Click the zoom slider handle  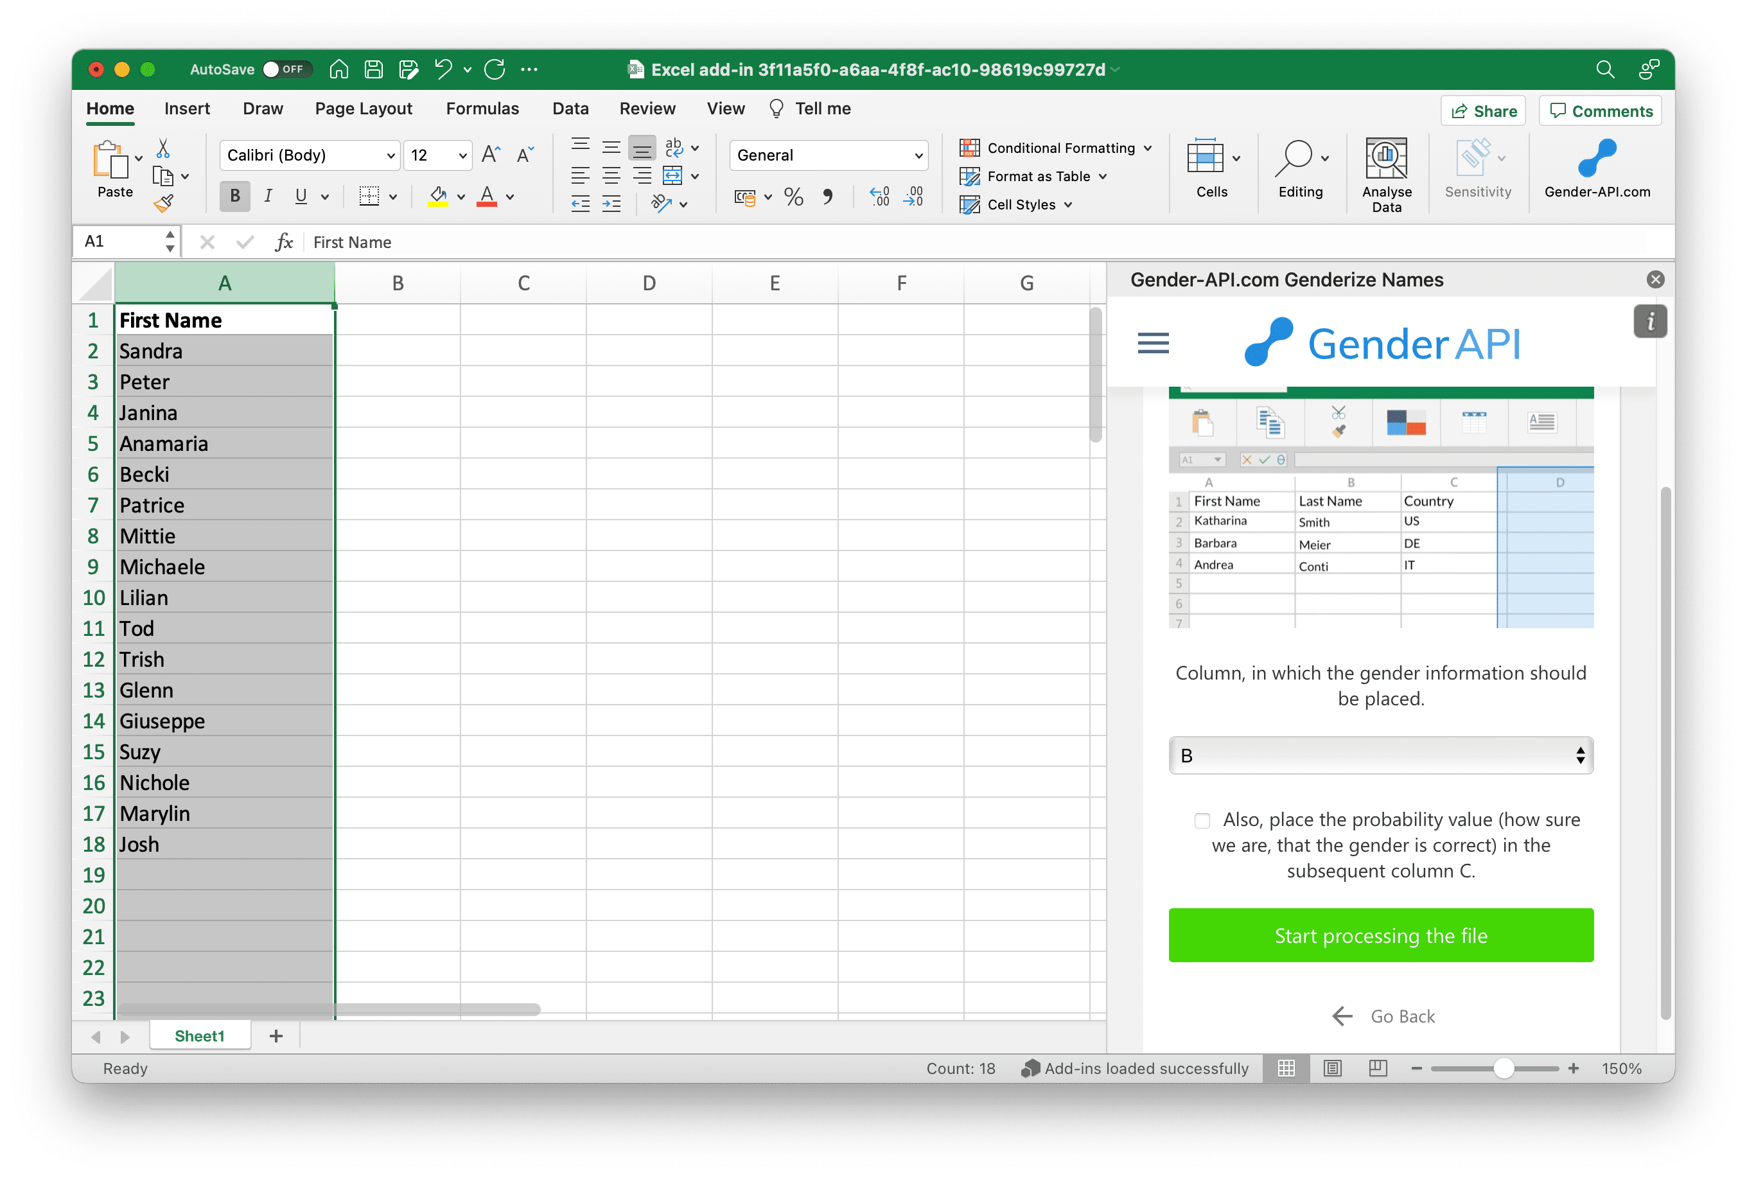tap(1503, 1068)
